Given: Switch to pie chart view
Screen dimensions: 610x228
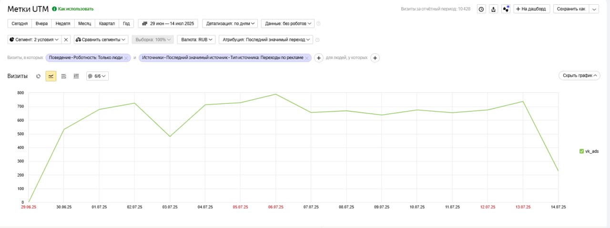Looking at the screenshot, I should 38,76.
